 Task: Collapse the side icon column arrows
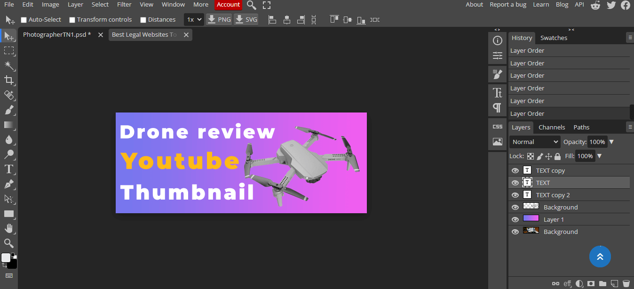pyautogui.click(x=498, y=30)
